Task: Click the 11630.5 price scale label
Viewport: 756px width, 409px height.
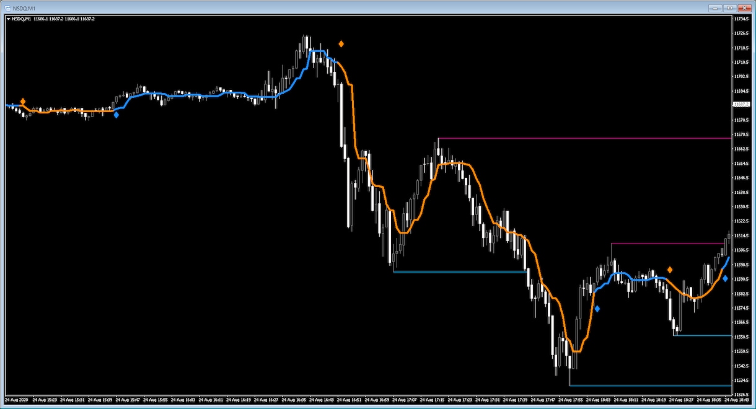Action: click(x=741, y=206)
